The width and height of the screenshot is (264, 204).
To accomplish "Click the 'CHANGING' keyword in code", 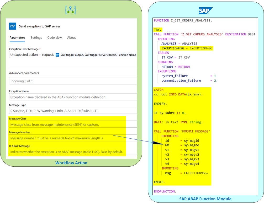I will pyautogui.click(x=165, y=62).
